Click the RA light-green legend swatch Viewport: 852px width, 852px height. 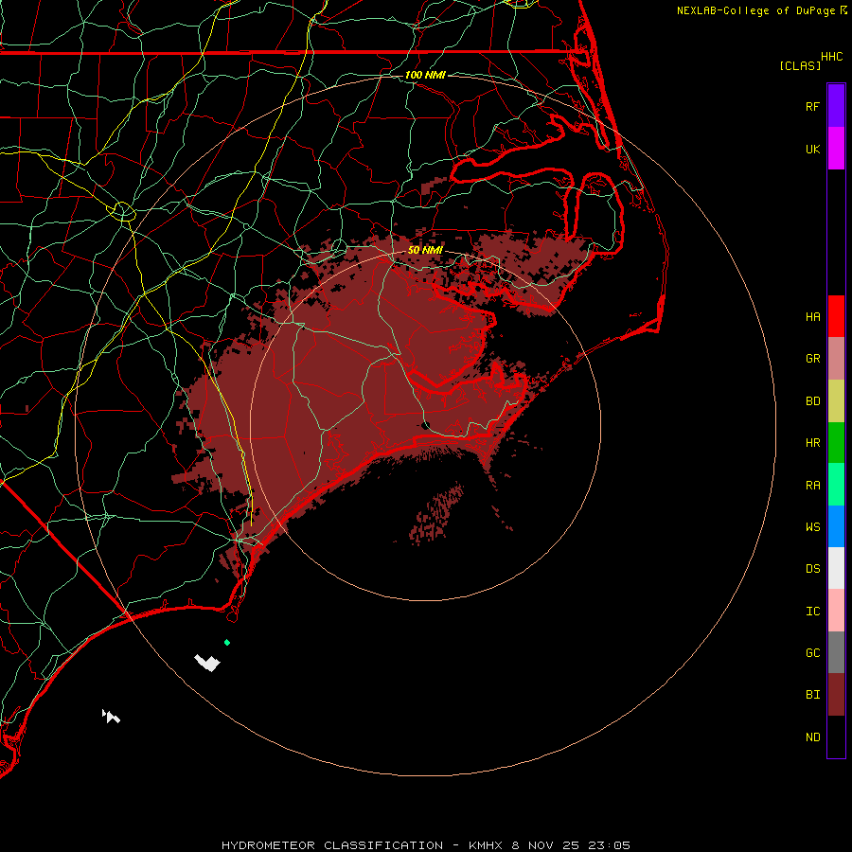pyautogui.click(x=836, y=485)
